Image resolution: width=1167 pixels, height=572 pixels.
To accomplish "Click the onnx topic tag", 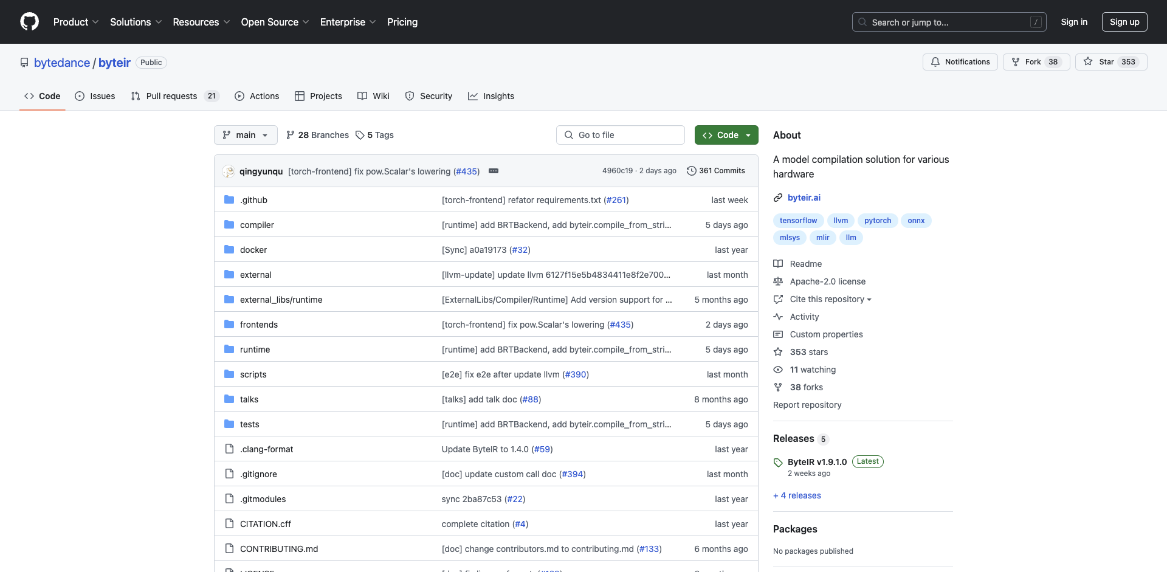I will click(916, 221).
